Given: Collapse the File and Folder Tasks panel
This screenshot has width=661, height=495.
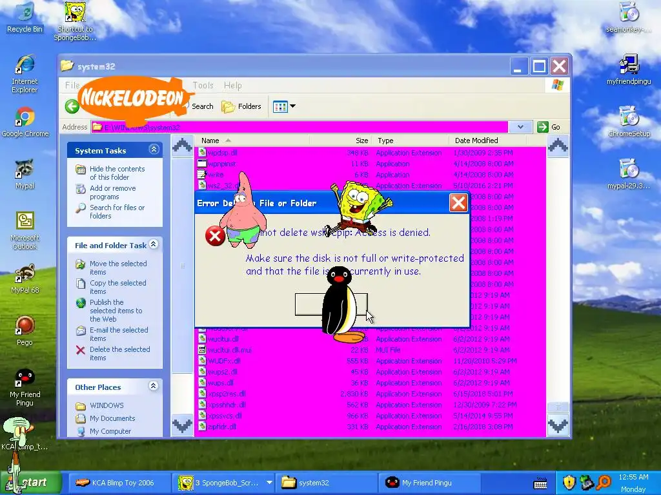Looking at the screenshot, I should [x=154, y=244].
